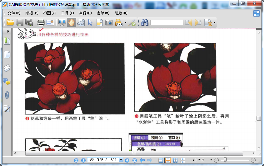Open the 帮助(H) menu
The height and width of the screenshot is (166, 264).
tap(121, 13)
